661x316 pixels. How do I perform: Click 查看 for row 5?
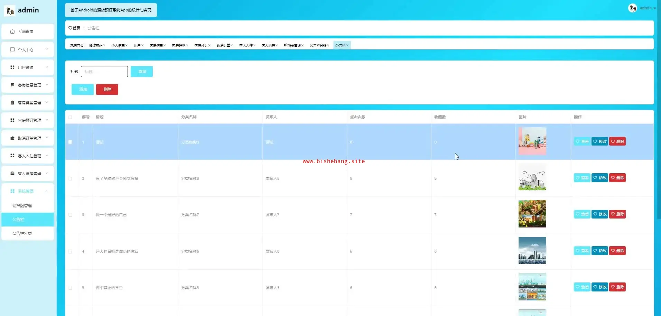[x=582, y=287]
